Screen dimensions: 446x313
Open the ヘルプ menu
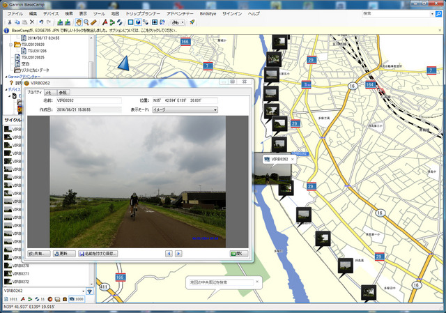tap(254, 14)
